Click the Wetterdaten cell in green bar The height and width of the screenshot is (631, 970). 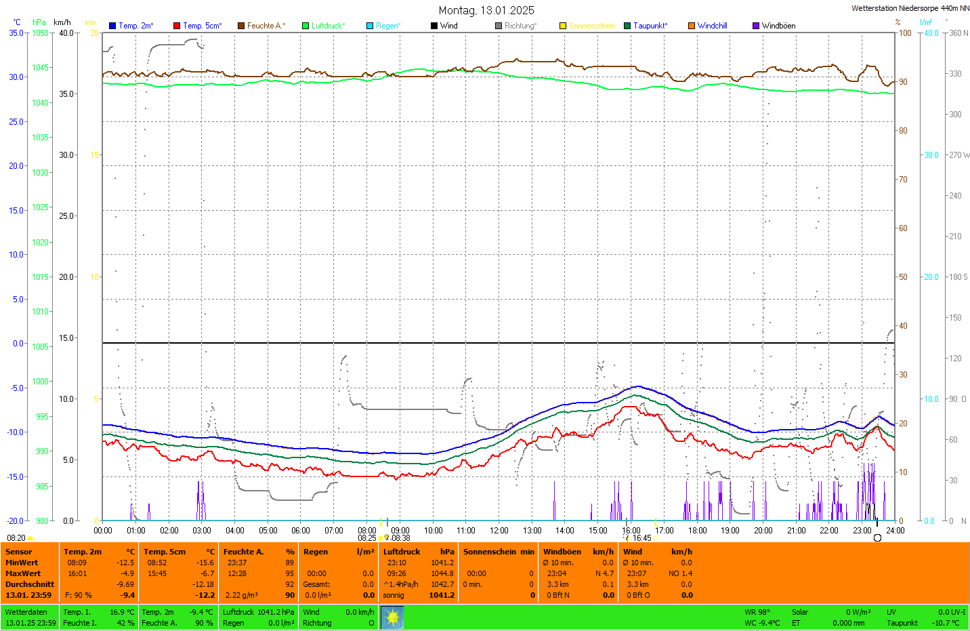(x=26, y=612)
